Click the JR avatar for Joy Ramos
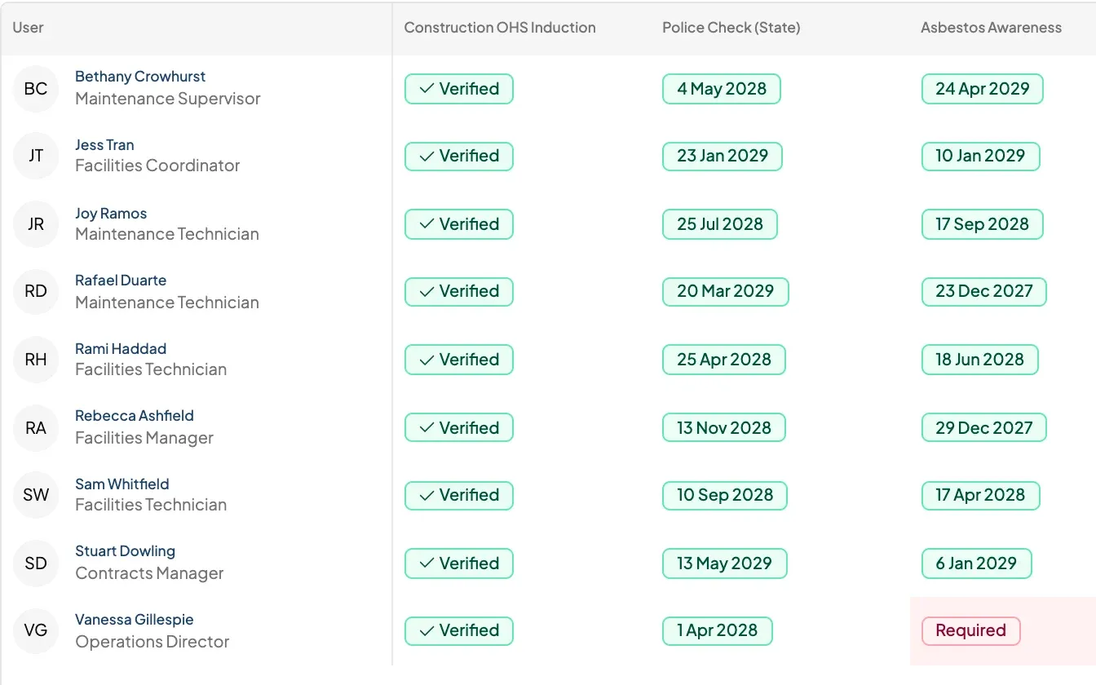Screen dimensions: 1096x685 click(36, 224)
